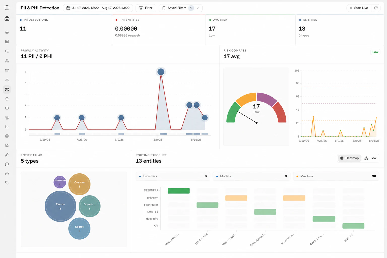Open the date range picker
Viewport: 387px width, 258px height.
click(x=98, y=8)
